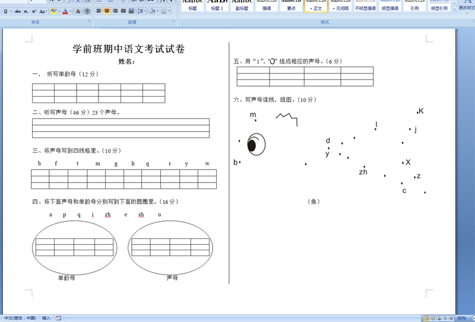
Task: Apply strikethrough (abc) formatting
Action: point(18,11)
